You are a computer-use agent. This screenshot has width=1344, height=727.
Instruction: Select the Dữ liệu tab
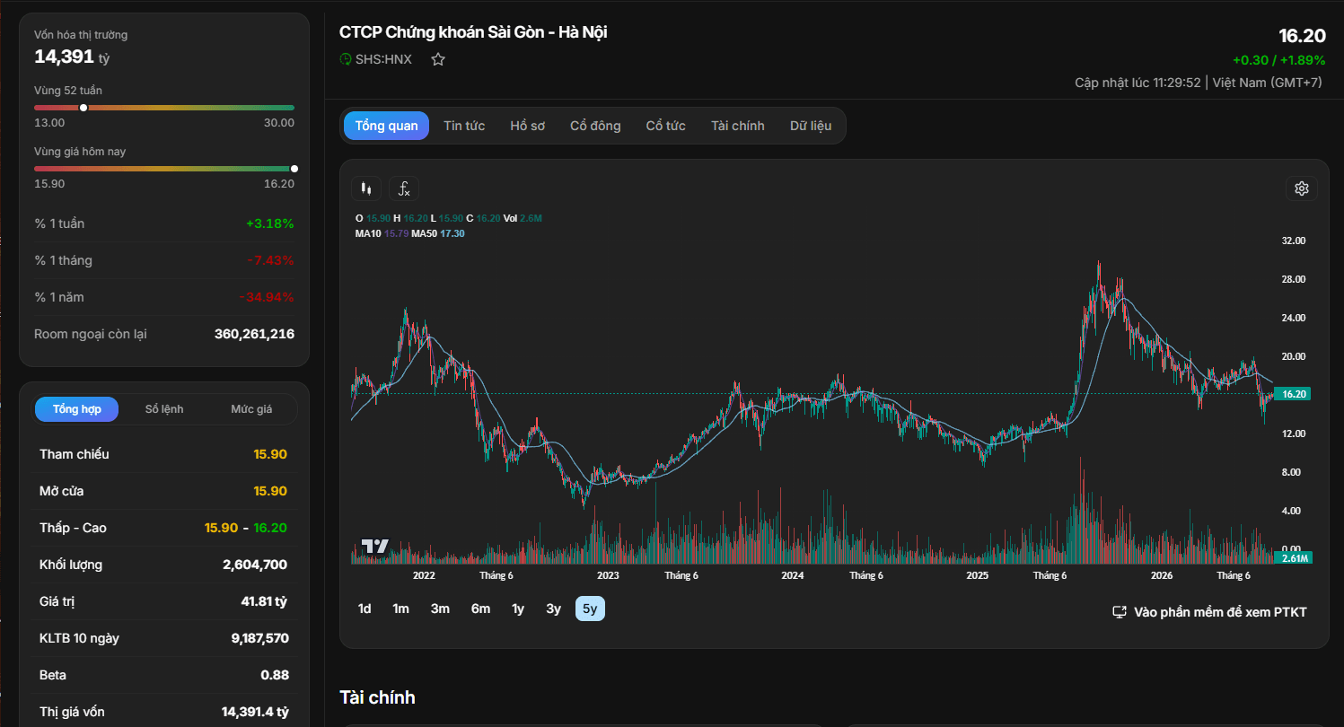[811, 126]
